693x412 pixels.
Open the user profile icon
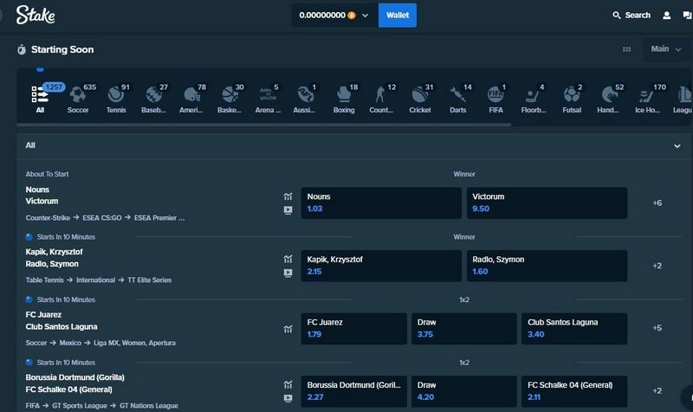click(666, 16)
